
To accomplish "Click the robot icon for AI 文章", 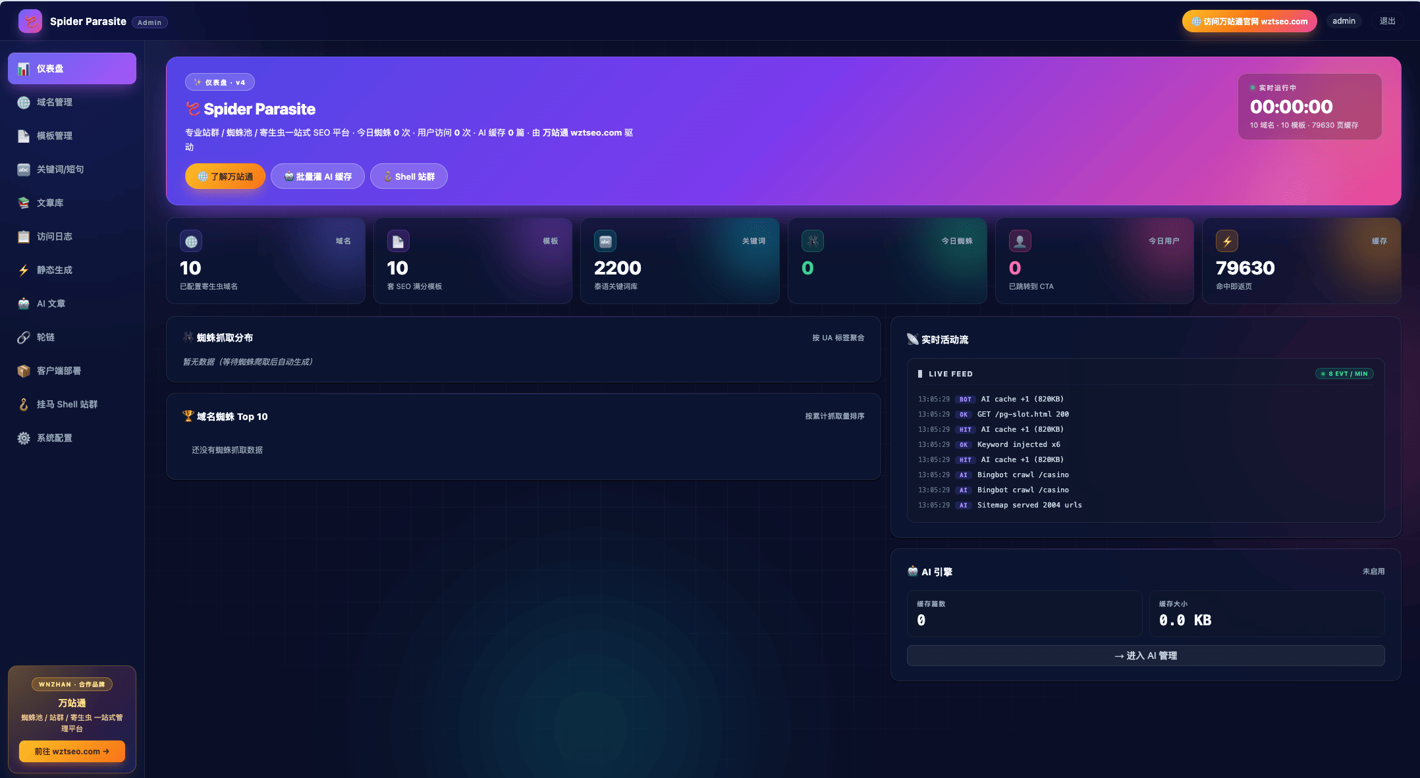I will [24, 304].
